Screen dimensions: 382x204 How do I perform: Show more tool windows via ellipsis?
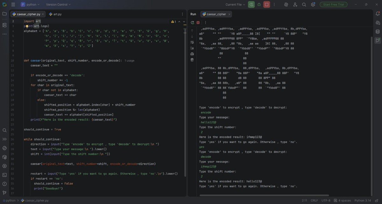[x=4, y=34]
